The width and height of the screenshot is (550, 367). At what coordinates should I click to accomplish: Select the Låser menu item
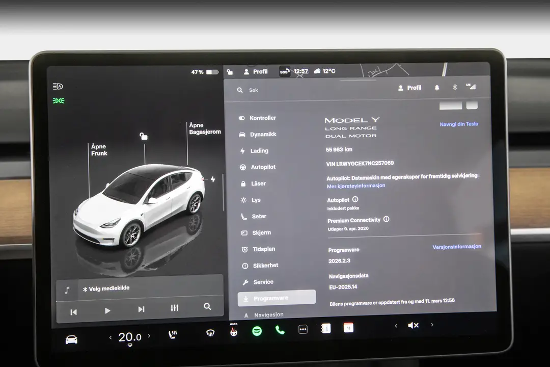pos(253,183)
